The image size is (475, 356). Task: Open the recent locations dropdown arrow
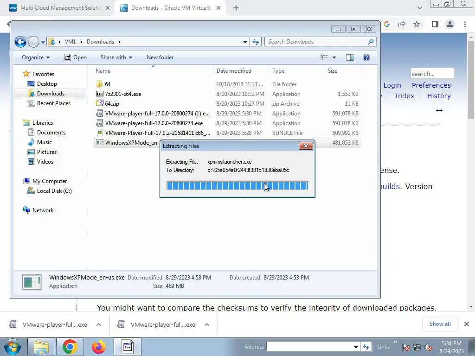43,42
